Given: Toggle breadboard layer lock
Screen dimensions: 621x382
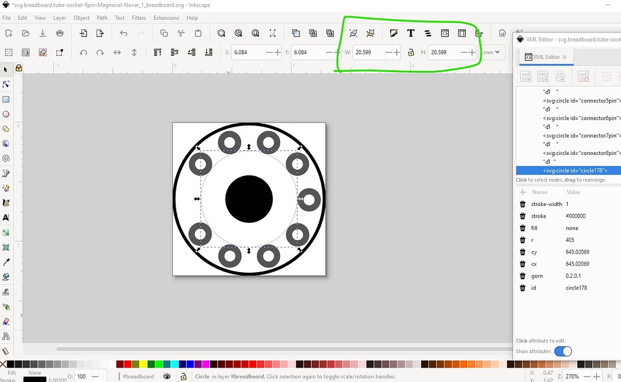Looking at the screenshot, I should pyautogui.click(x=183, y=377).
